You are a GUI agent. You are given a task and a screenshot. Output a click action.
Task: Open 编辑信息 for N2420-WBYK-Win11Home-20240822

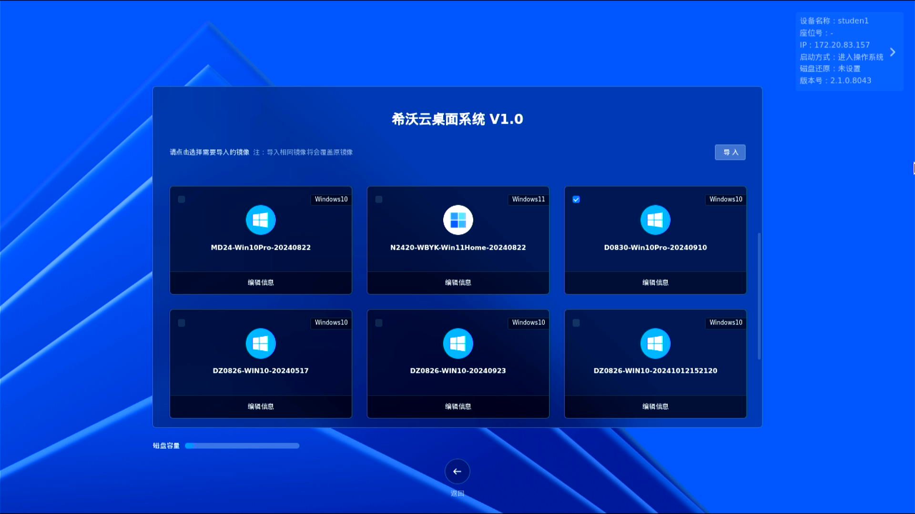(x=458, y=283)
